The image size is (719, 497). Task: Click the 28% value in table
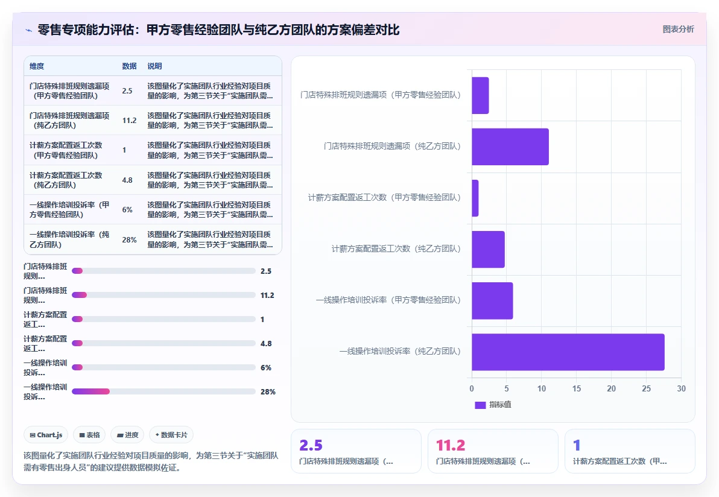pyautogui.click(x=129, y=240)
